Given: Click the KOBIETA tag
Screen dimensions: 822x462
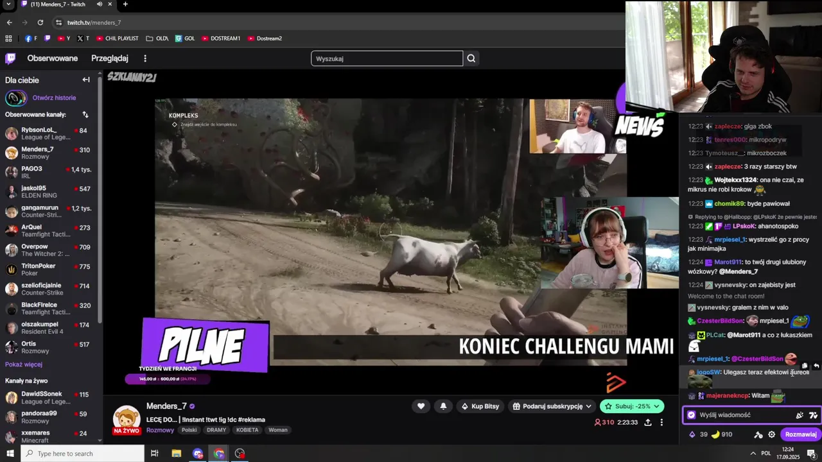Looking at the screenshot, I should [x=247, y=430].
